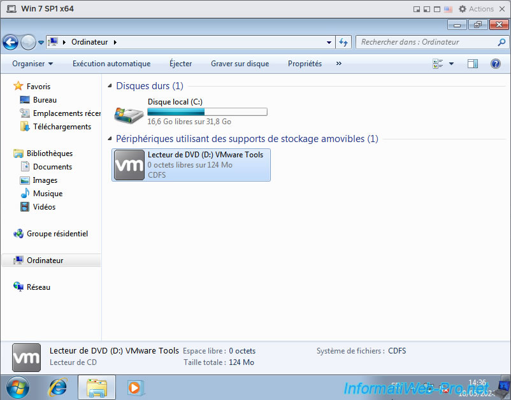Open the address bar history dropdown
This screenshot has width=511, height=400.
329,42
